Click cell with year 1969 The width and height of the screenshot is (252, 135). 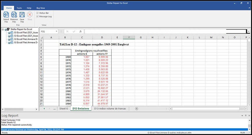click(65, 57)
